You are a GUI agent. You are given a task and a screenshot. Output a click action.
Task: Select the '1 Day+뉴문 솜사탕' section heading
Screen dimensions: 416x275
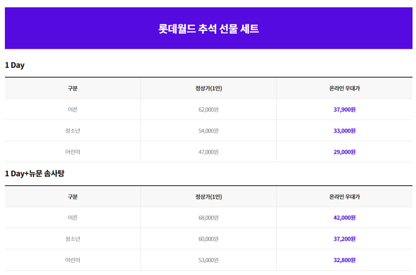point(35,173)
